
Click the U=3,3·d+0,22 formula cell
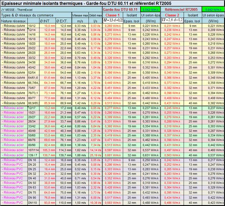pos(113,21)
